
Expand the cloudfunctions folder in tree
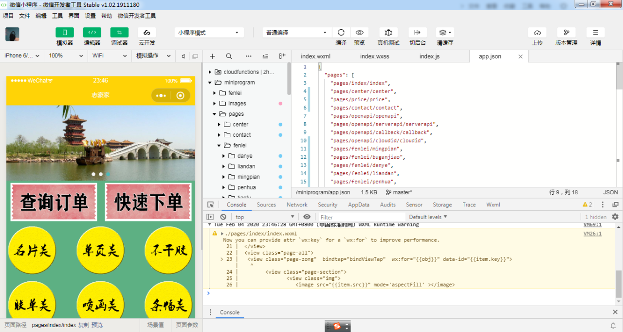(x=210, y=72)
